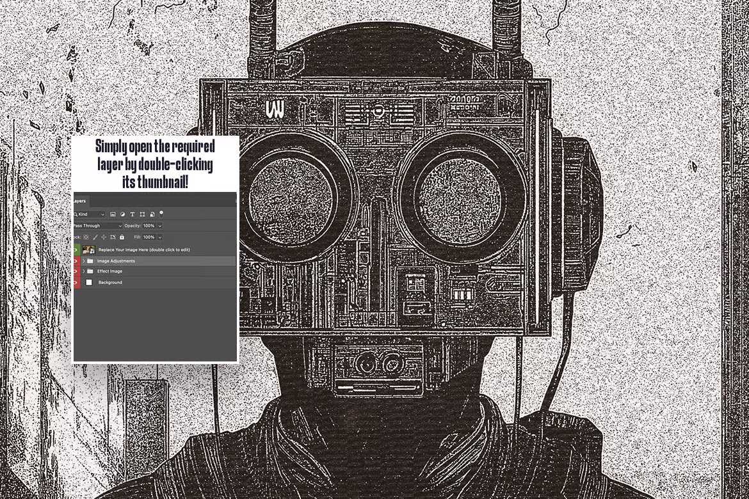Enable Lock position
This screenshot has width=749, height=499.
103,237
